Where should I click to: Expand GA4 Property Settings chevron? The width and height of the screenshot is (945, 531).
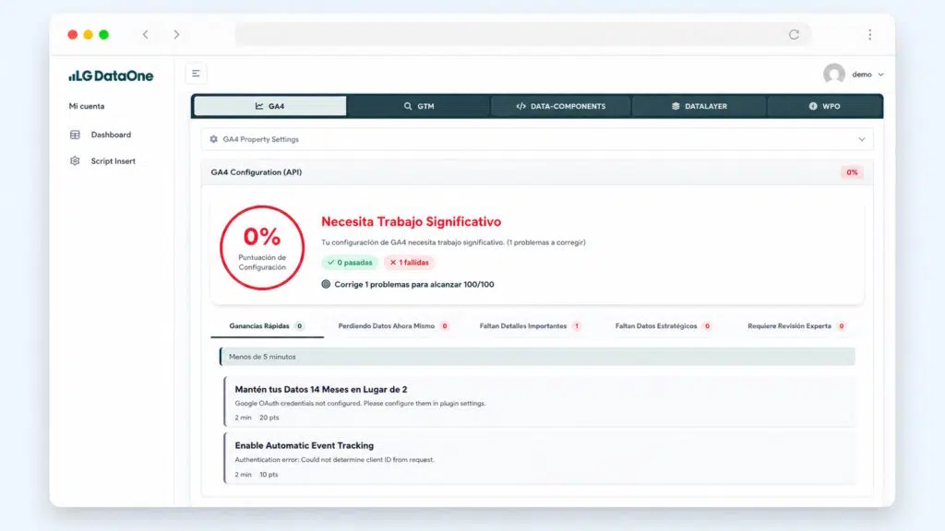(862, 139)
